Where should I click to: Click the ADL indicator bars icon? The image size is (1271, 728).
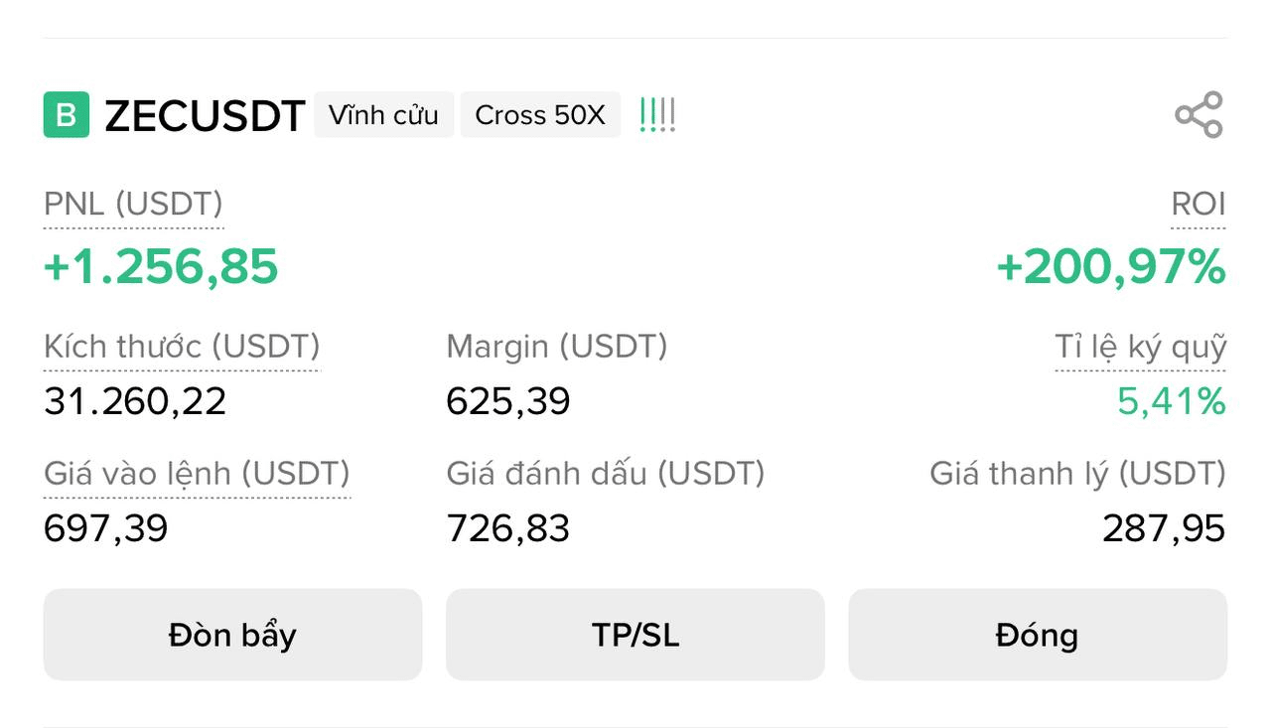point(657,115)
